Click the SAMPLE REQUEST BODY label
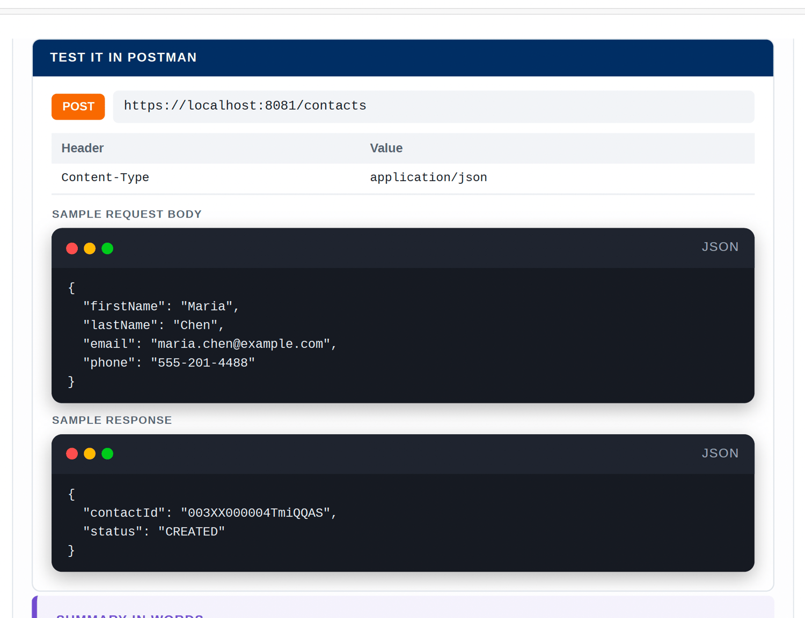 pyautogui.click(x=127, y=214)
